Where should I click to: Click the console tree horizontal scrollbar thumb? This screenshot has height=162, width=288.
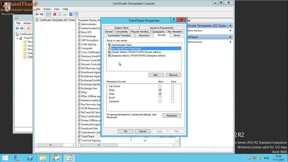pyautogui.click(x=50, y=145)
